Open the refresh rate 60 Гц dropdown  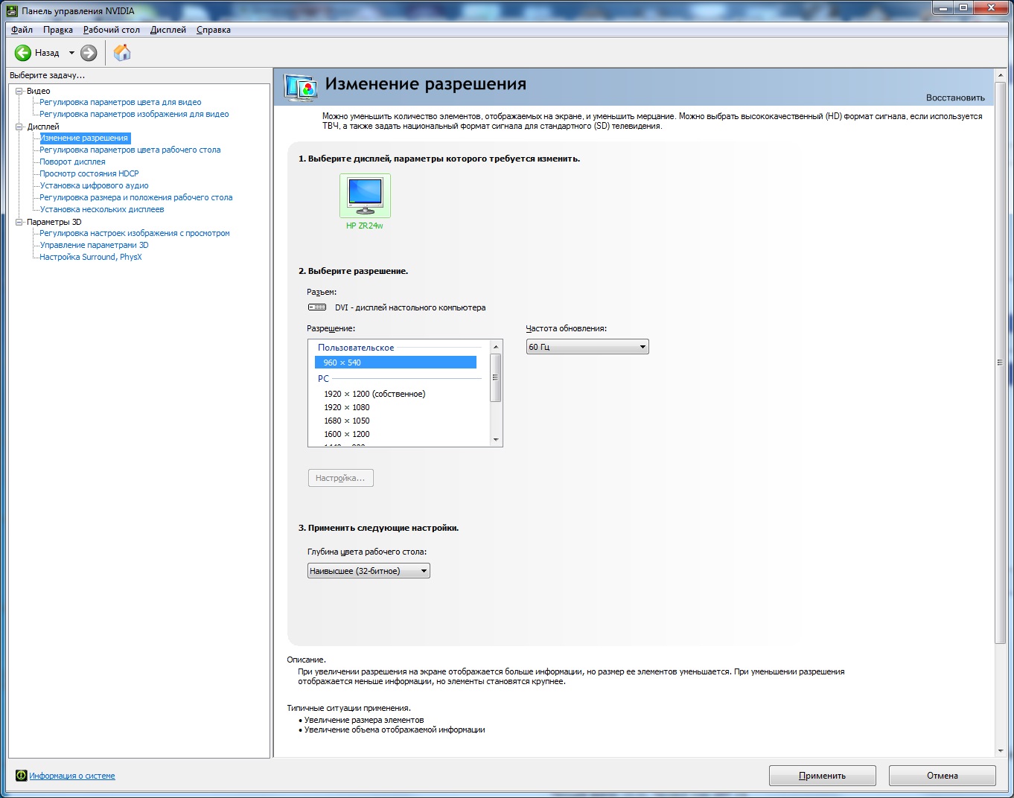coord(587,347)
